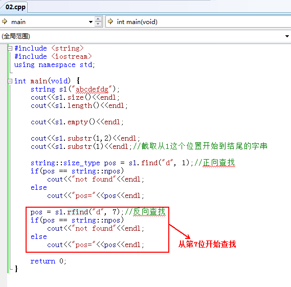This screenshot has width=291, height=287.
Task: Click the up arrow of the scope stepper
Action: [x=98, y=19]
